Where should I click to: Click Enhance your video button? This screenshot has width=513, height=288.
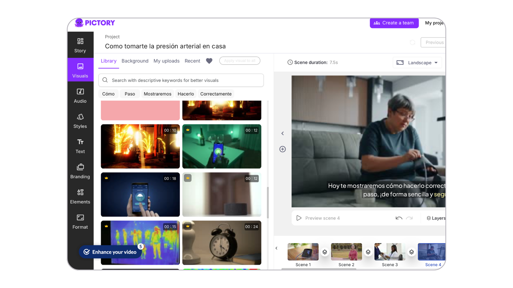(x=110, y=252)
